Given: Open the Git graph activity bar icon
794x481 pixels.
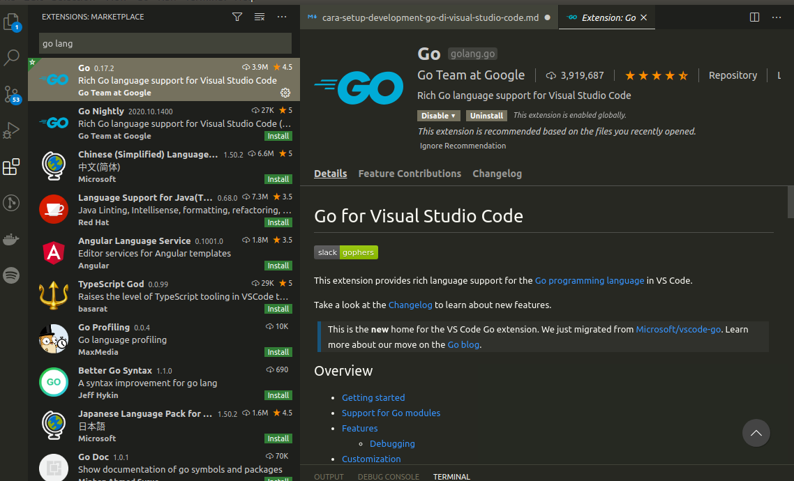Looking at the screenshot, I should (11, 203).
